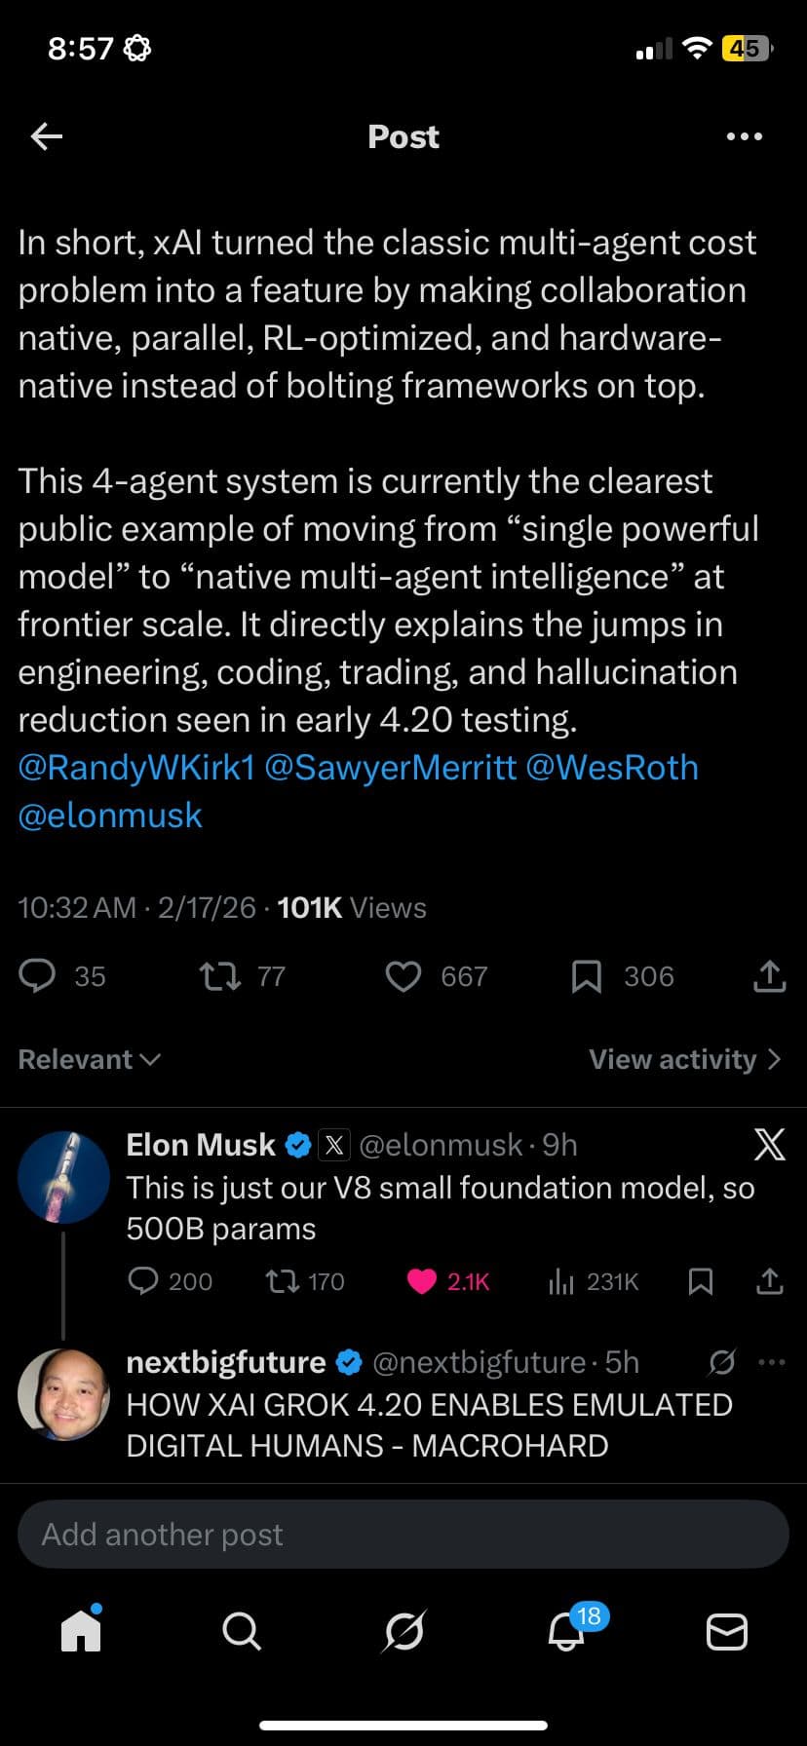807x1746 pixels.
Task: Repost the main post with 77 reposts
Action: (220, 975)
